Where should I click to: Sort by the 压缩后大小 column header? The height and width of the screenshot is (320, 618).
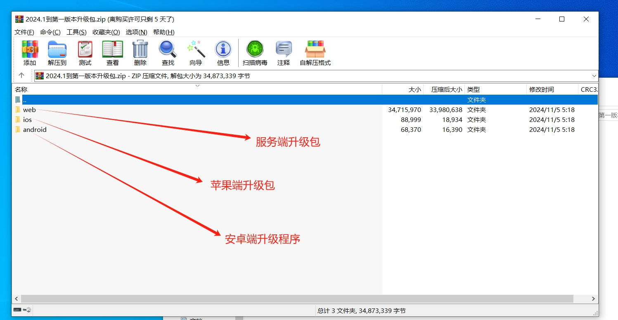pyautogui.click(x=444, y=89)
